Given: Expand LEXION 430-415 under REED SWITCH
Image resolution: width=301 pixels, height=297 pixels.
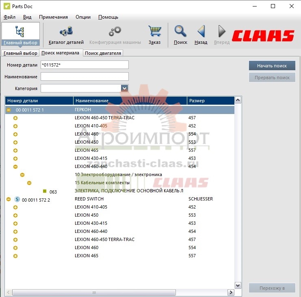Looking at the screenshot, I should click(x=15, y=224).
